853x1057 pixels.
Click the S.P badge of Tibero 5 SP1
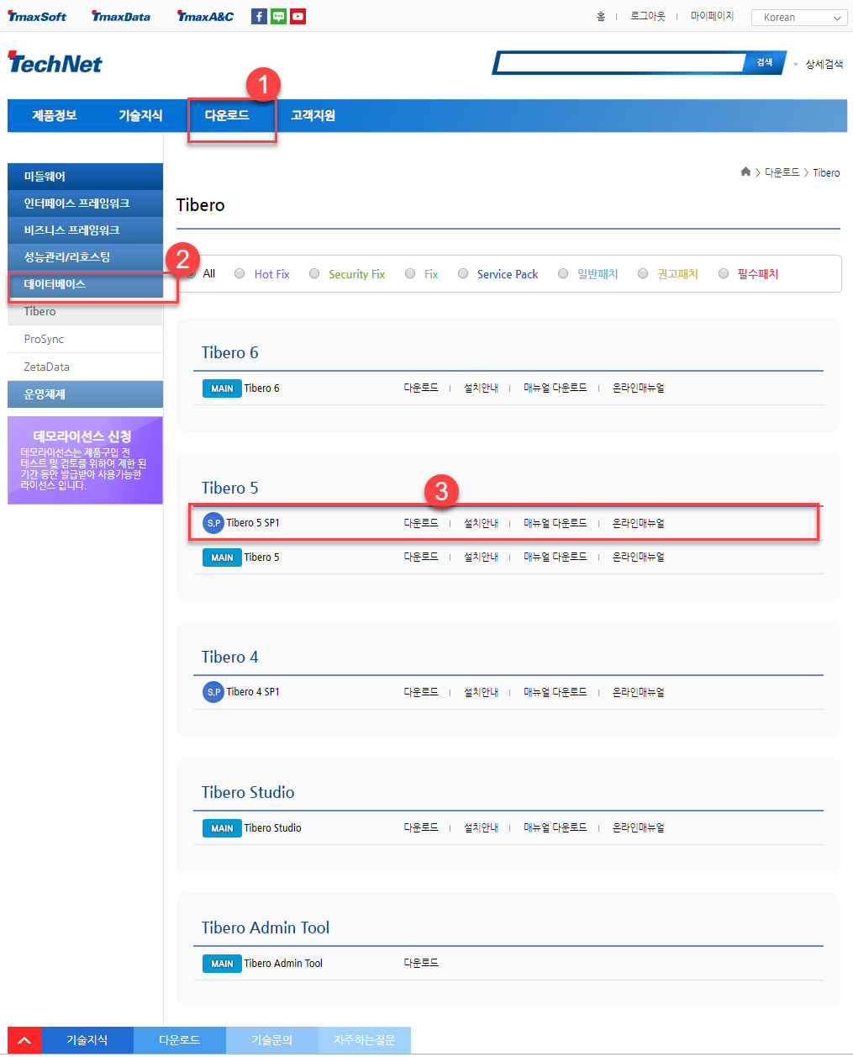213,523
